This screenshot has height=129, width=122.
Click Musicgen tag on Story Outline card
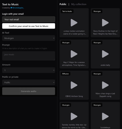pos(97,11)
